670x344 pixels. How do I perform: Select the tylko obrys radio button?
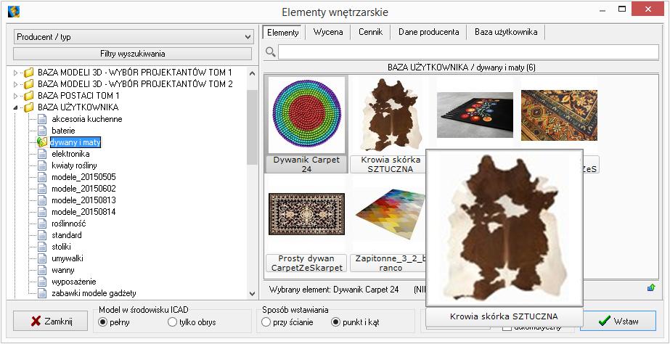click(x=172, y=322)
